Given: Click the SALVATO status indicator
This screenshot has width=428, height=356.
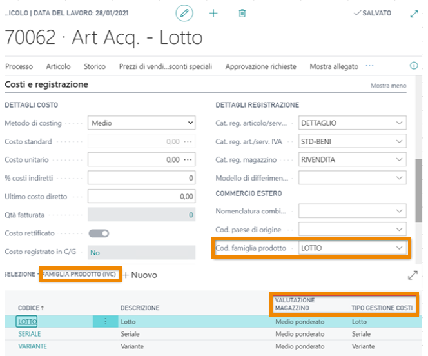Looking at the screenshot, I should point(373,13).
